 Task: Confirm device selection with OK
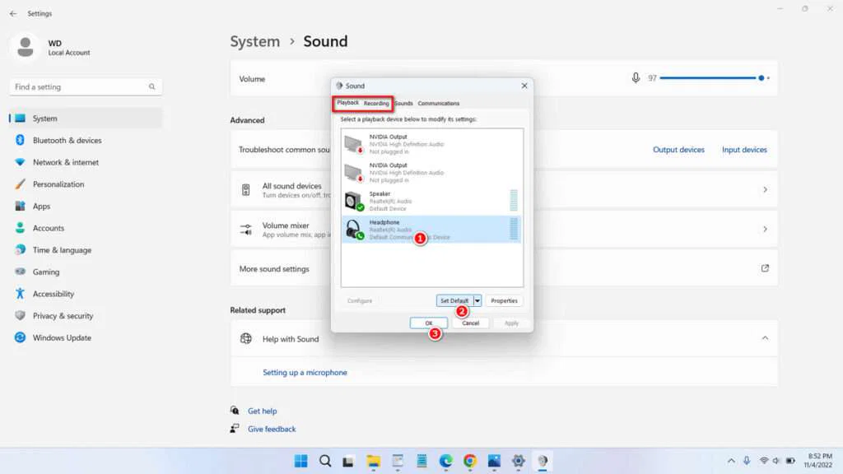pyautogui.click(x=428, y=323)
